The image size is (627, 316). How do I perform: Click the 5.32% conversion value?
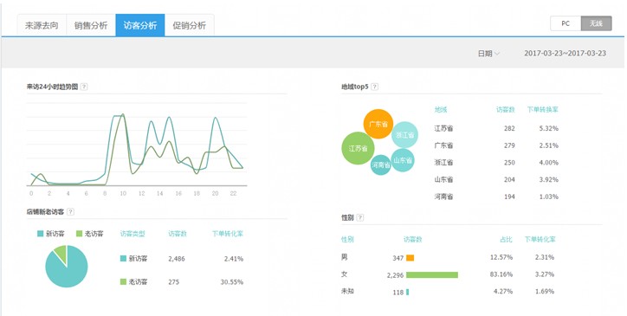(549, 128)
